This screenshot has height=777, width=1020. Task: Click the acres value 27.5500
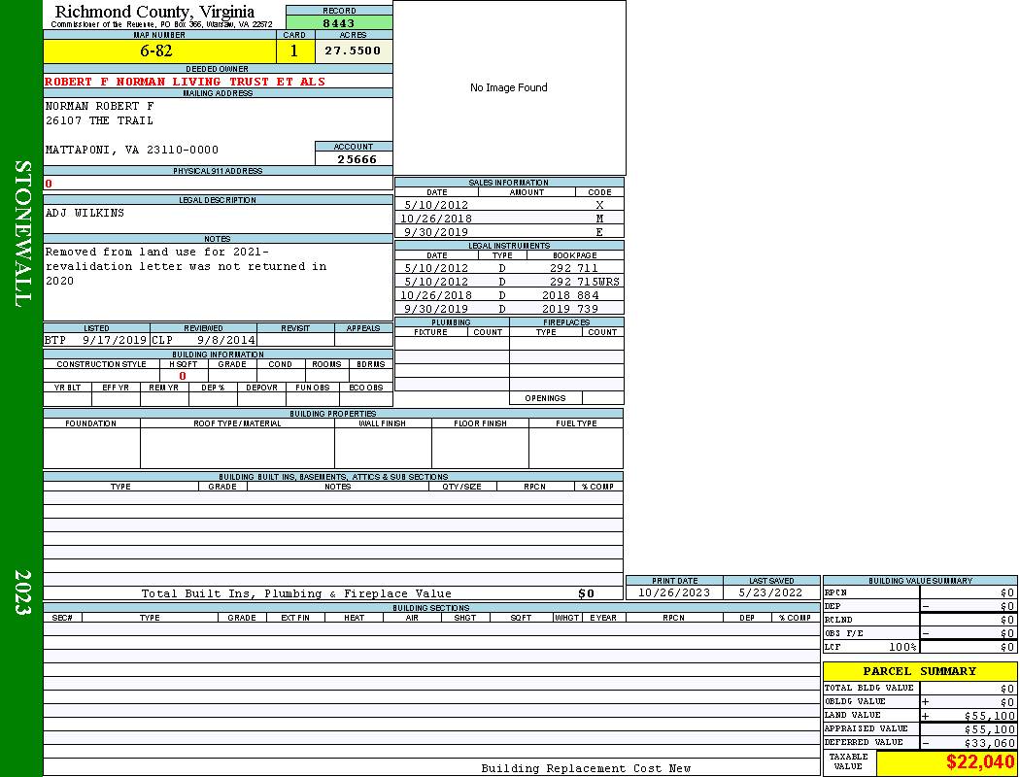pos(353,51)
